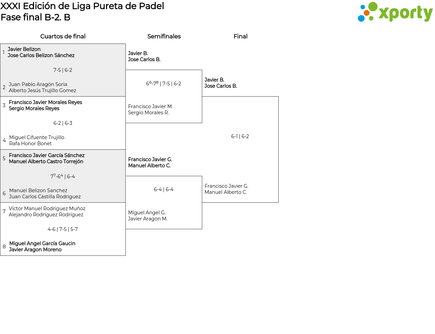This screenshot has width=435, height=334.
Task: Click Miguel Cifuente Trujillo pair
Action: 37,140
